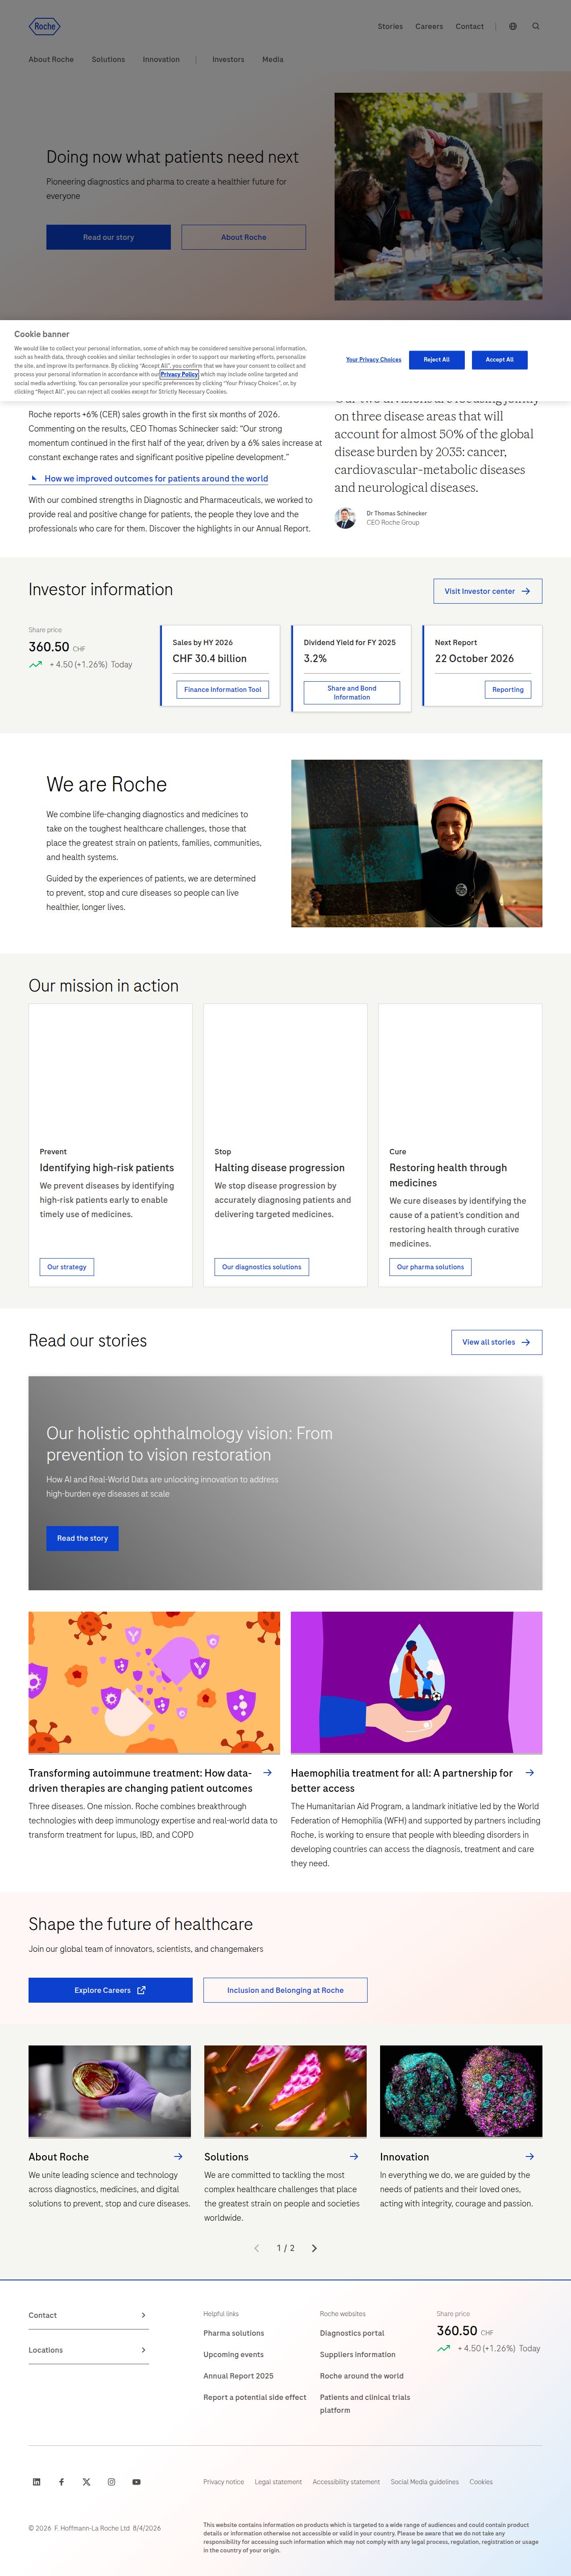Screen dimensions: 571x2576
Task: Click the hero About Roche button
Action: click(243, 237)
